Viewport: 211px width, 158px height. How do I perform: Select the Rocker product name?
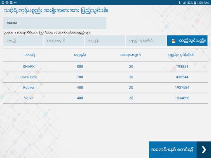29,88
